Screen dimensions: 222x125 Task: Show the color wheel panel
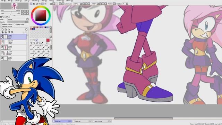click(31, 4)
